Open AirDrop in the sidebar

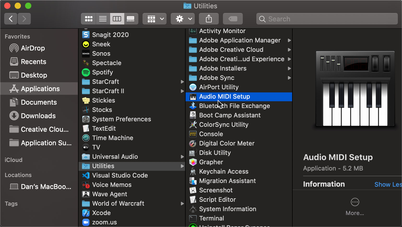[x=39, y=48]
